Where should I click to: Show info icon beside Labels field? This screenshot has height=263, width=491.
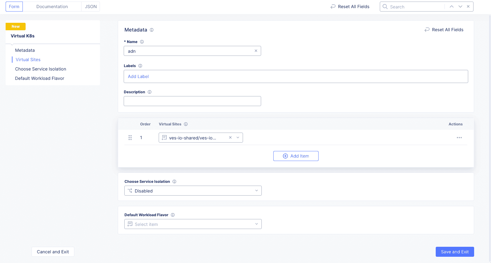click(x=140, y=66)
